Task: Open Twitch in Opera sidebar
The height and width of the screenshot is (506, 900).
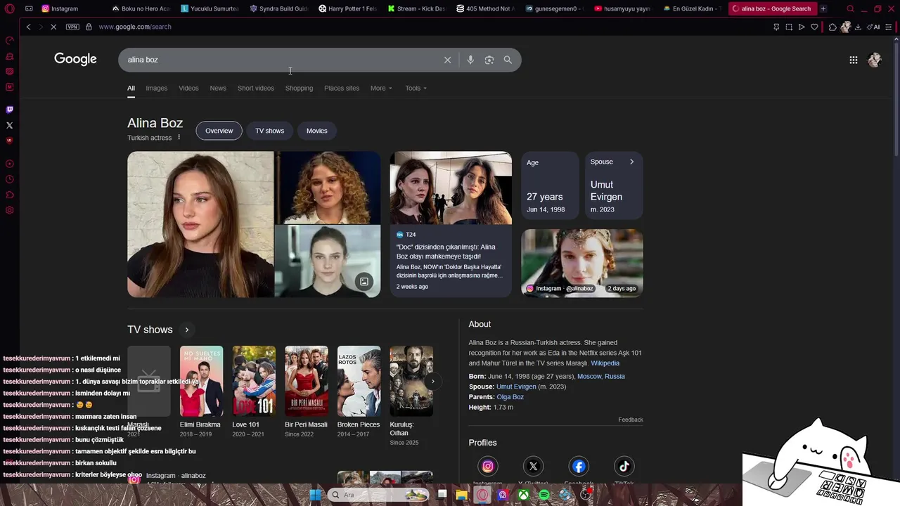Action: tap(9, 110)
